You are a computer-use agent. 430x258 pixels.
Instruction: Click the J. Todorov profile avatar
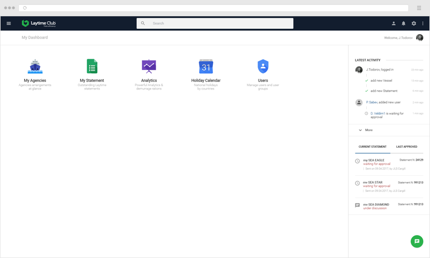pos(419,37)
